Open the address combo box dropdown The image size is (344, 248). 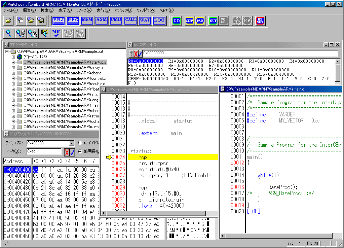tap(71, 143)
